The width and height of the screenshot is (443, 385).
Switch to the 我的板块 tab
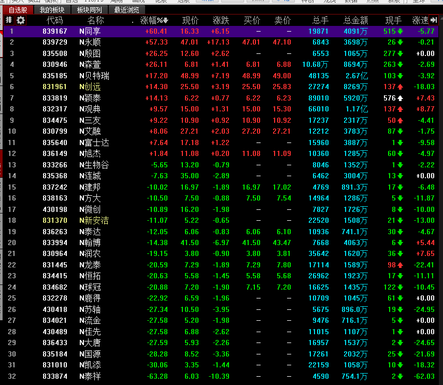tap(52, 10)
